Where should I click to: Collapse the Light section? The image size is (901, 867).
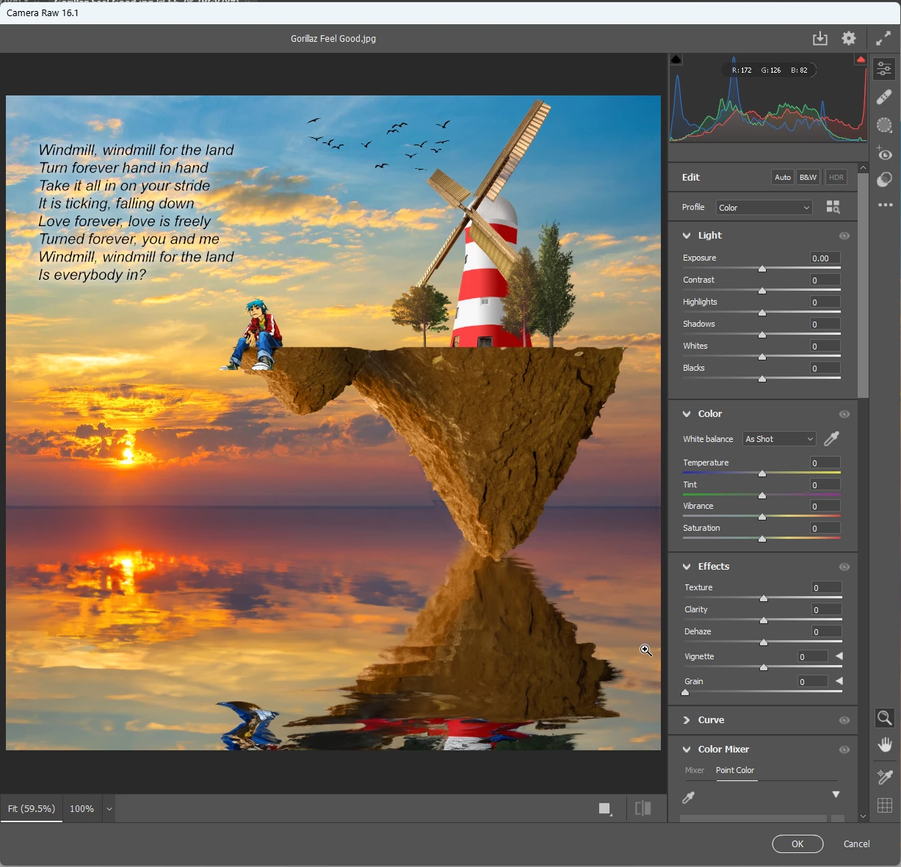(687, 236)
